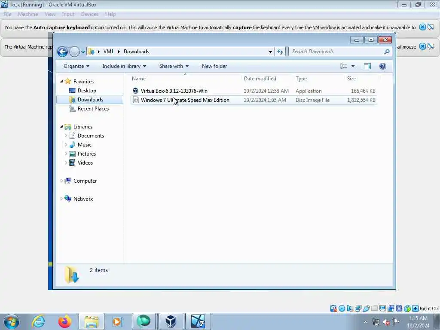Open VirtualBox Machine menu
Screen dimensions: 440x330
point(28,14)
